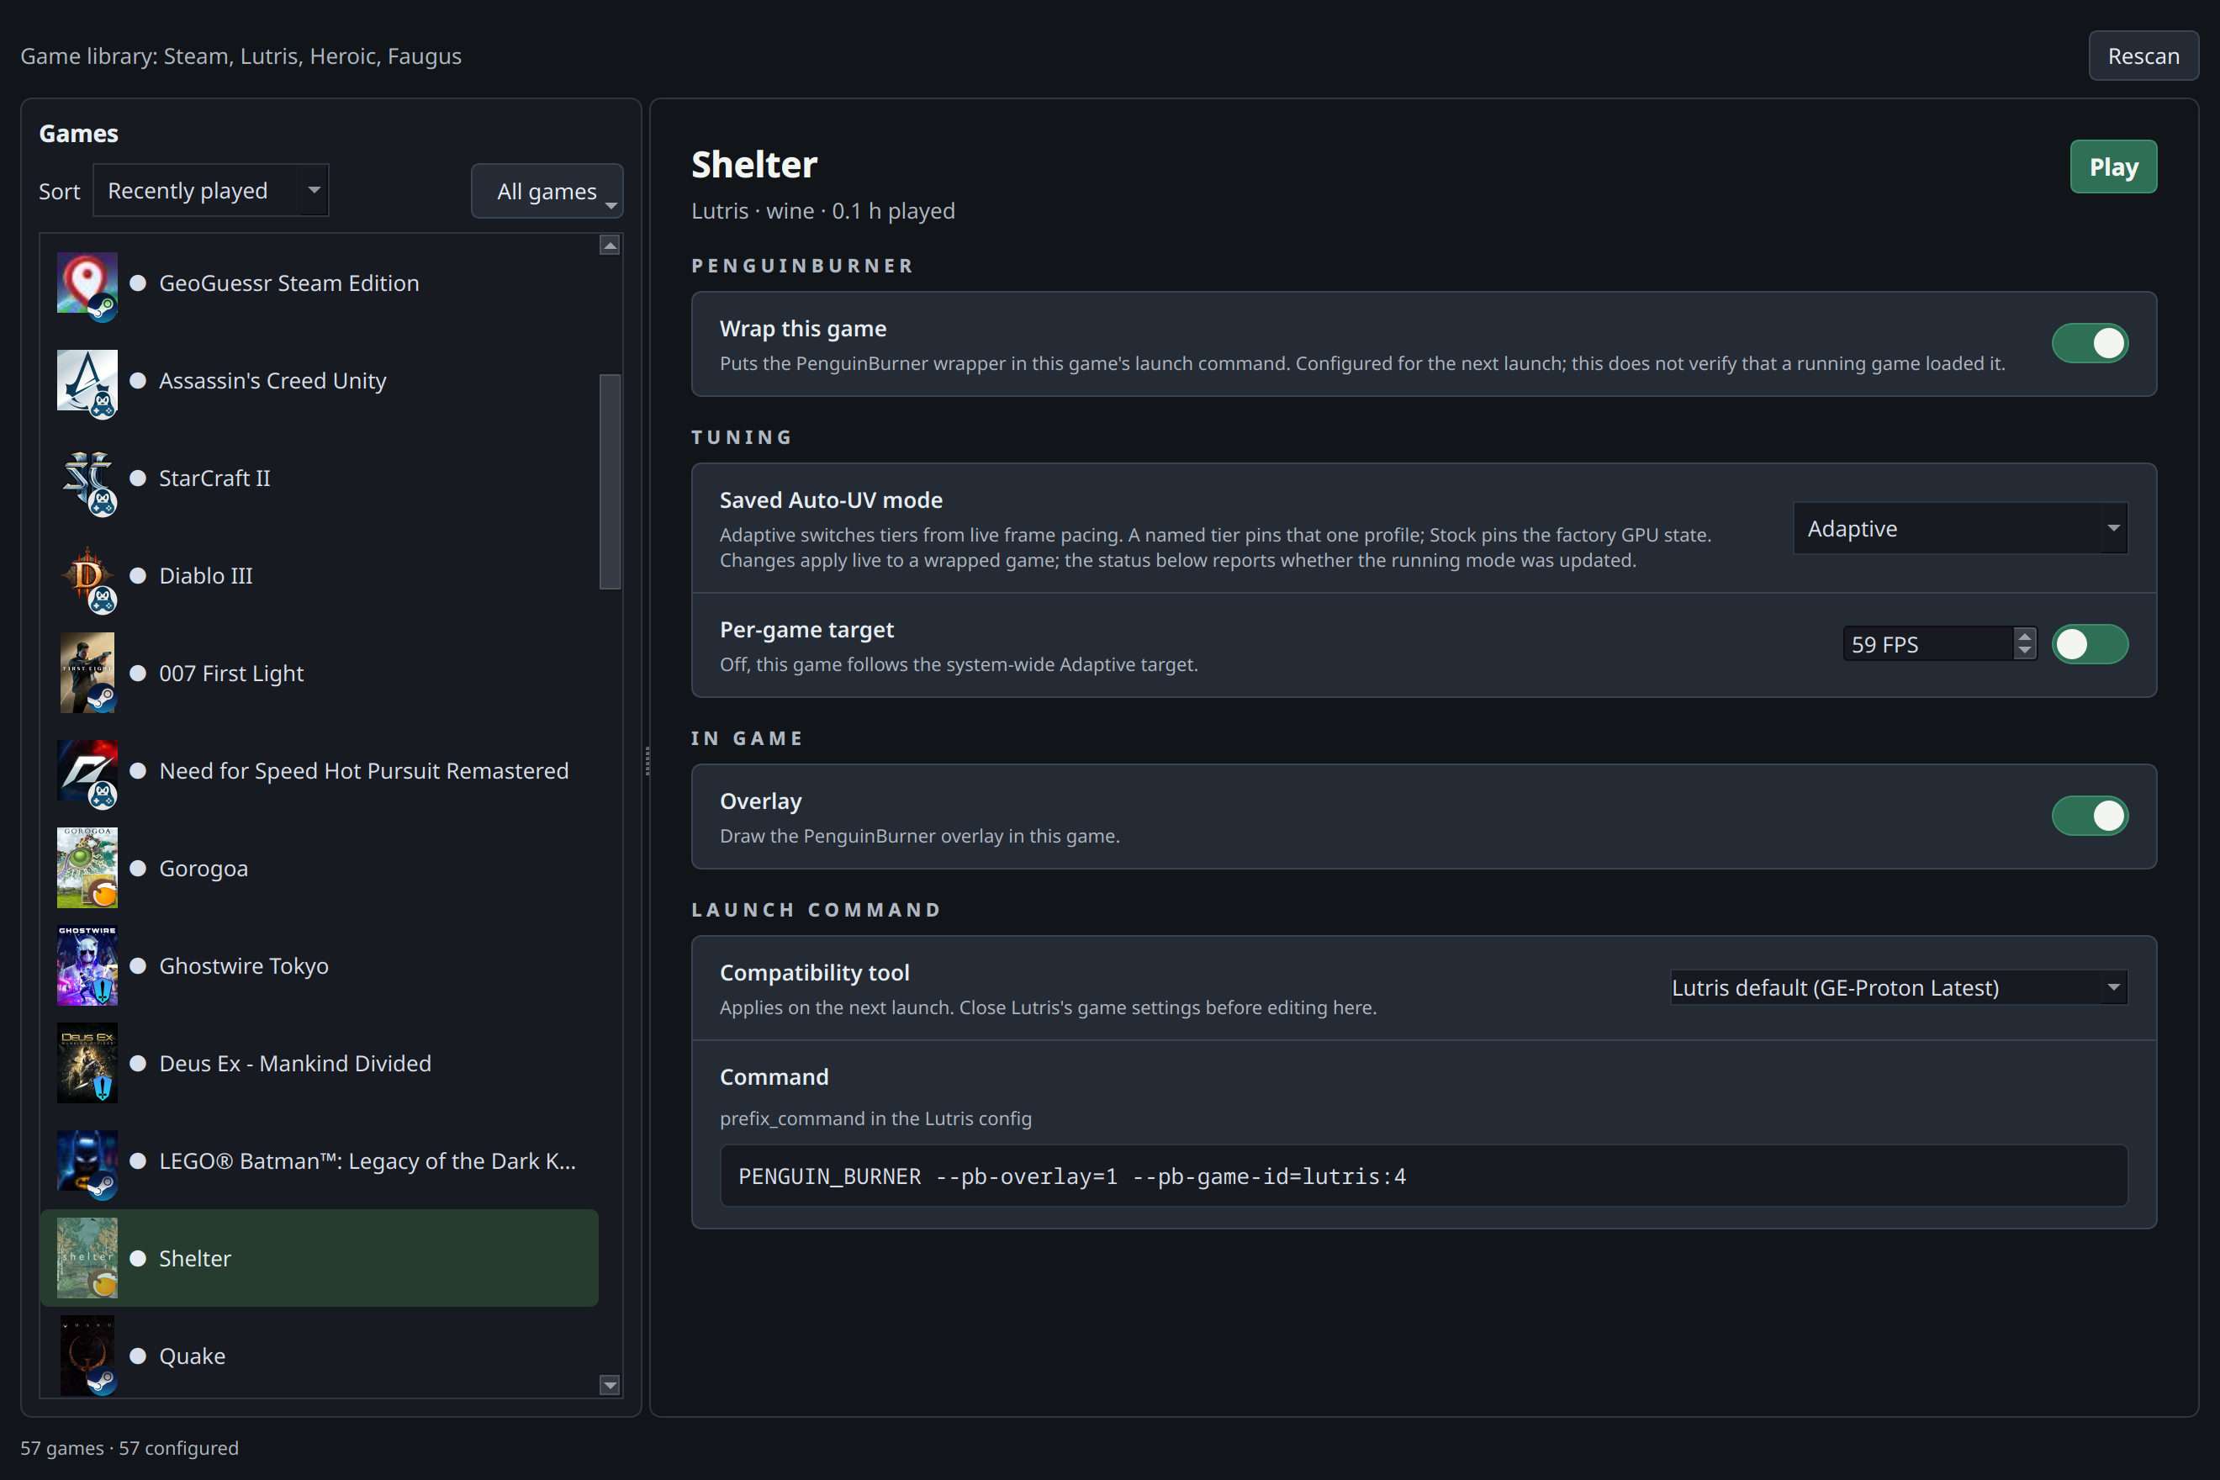
Task: Decrease the FPS target with the down arrow
Action: click(2024, 651)
